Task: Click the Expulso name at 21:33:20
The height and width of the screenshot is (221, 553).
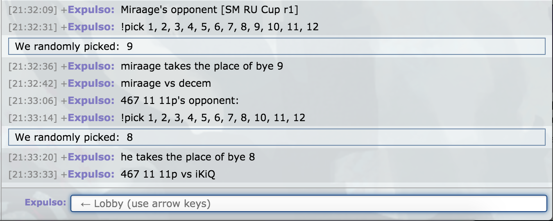Action: 91,157
